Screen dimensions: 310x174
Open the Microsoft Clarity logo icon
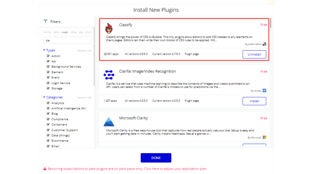coord(109,121)
